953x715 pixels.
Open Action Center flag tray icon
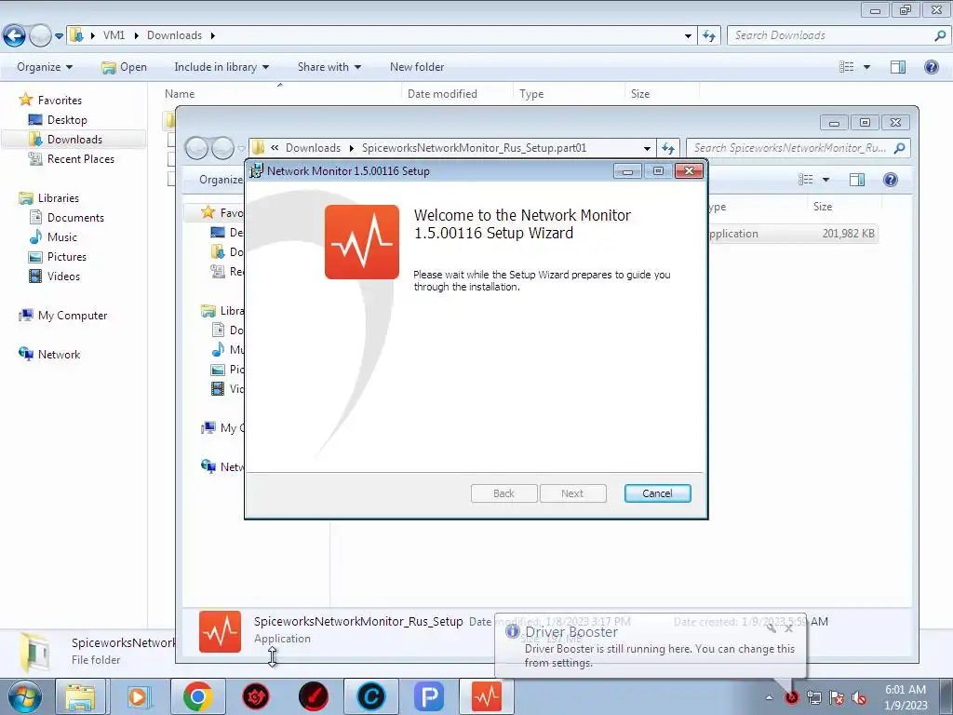coord(837,697)
